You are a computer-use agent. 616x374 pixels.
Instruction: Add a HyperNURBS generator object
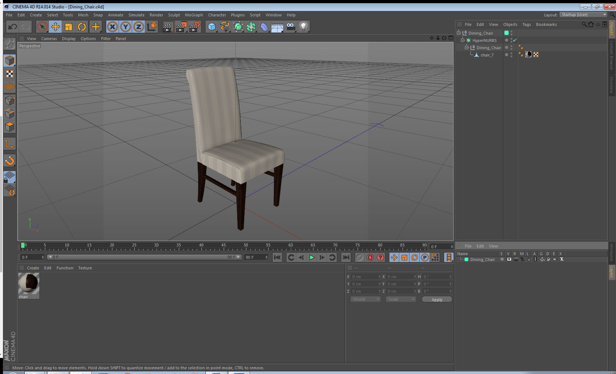[x=238, y=27]
